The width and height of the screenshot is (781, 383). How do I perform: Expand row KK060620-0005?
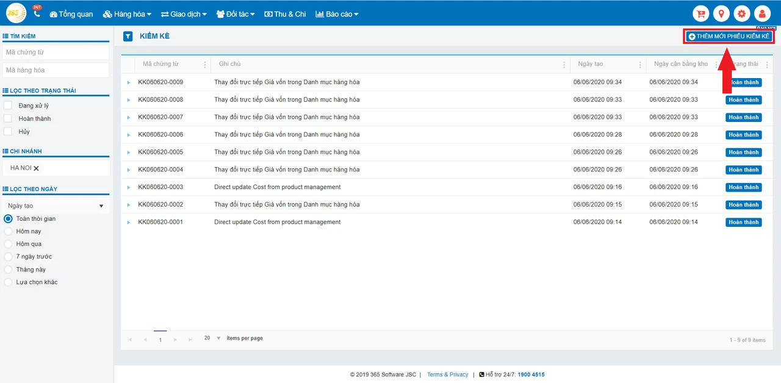point(129,152)
